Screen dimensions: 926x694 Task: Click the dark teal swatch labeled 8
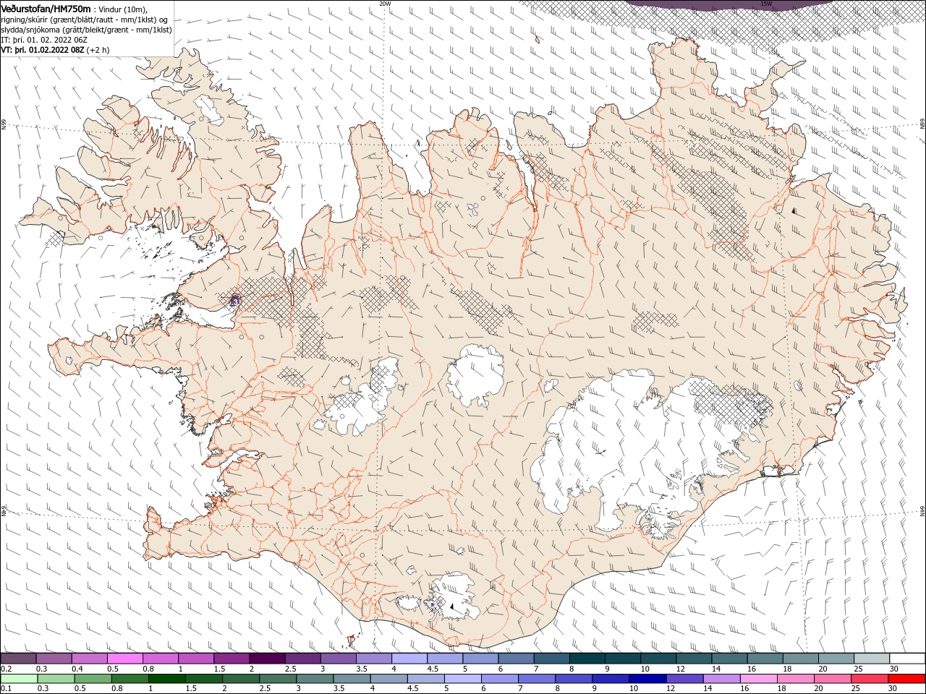pos(587,659)
